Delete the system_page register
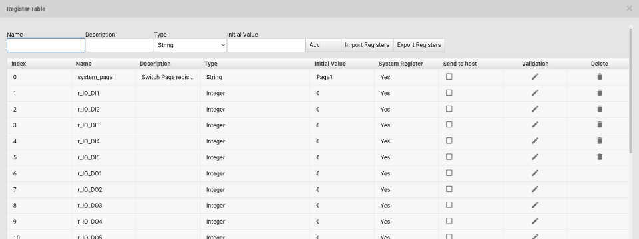639x239 pixels. tap(600, 76)
